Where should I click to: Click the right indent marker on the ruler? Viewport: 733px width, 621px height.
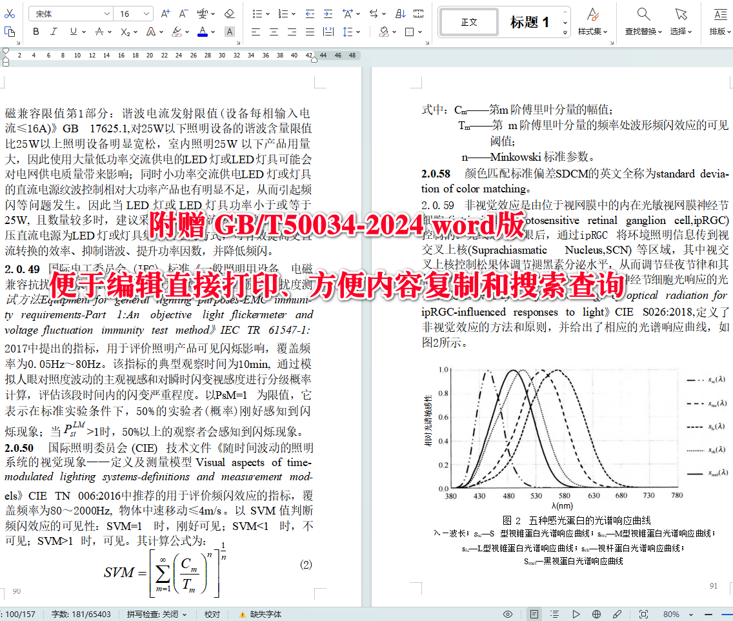click(x=314, y=60)
